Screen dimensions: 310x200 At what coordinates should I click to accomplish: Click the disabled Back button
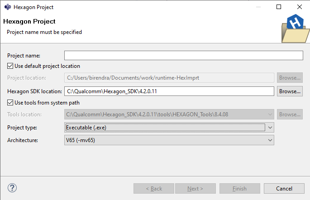point(154,189)
